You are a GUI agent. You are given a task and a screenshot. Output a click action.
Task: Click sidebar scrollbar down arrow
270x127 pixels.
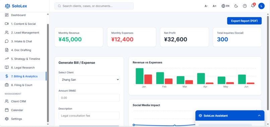(x=48, y=124)
